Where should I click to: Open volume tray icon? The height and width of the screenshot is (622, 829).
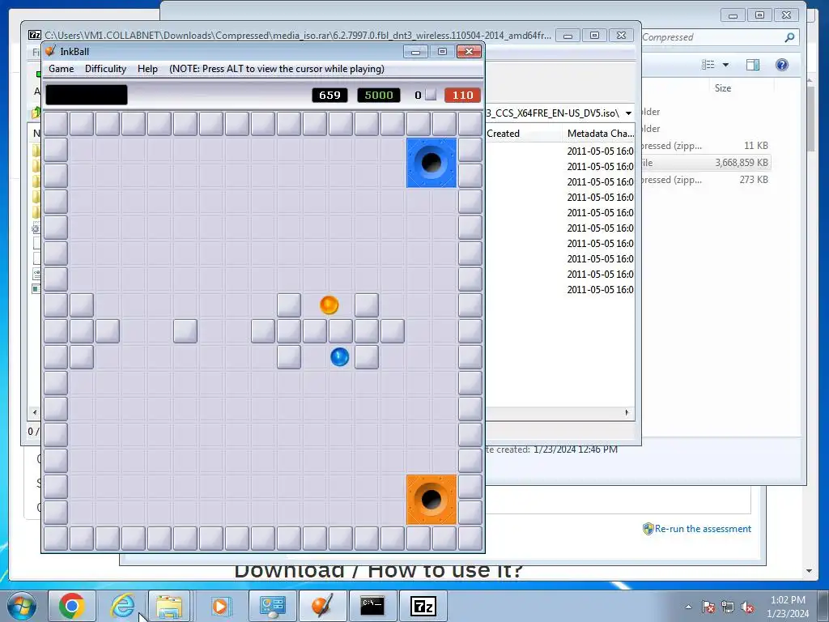747,607
